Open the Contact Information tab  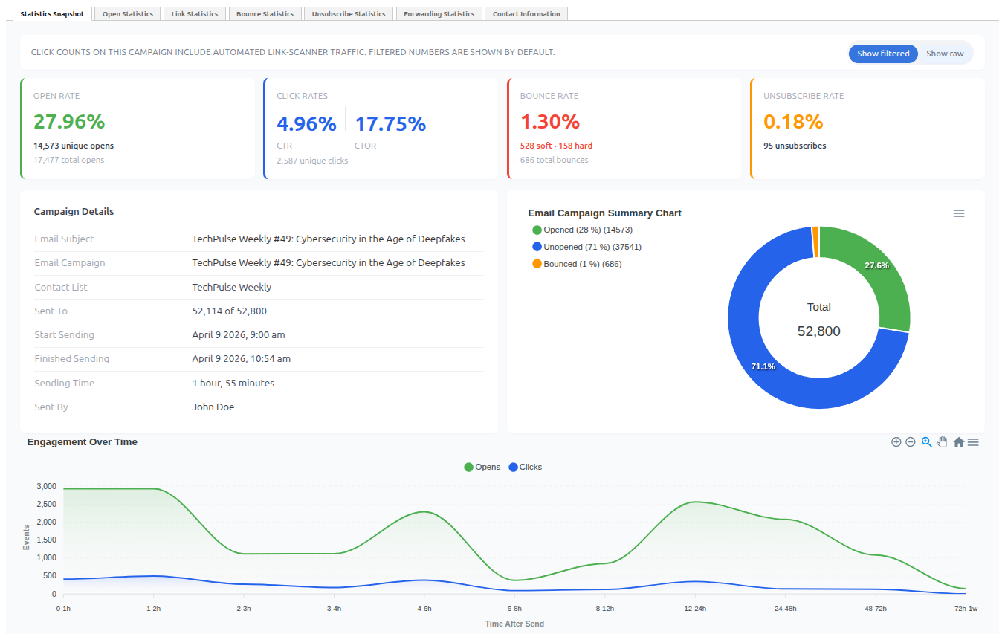click(526, 13)
